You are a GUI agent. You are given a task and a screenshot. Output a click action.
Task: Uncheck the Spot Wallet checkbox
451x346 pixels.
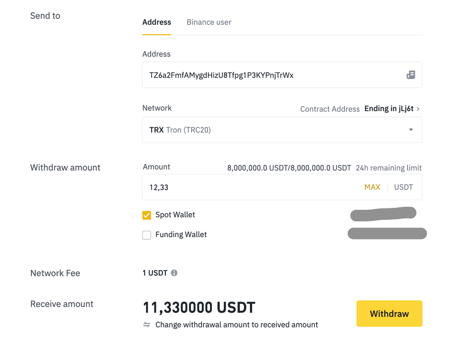coord(147,215)
